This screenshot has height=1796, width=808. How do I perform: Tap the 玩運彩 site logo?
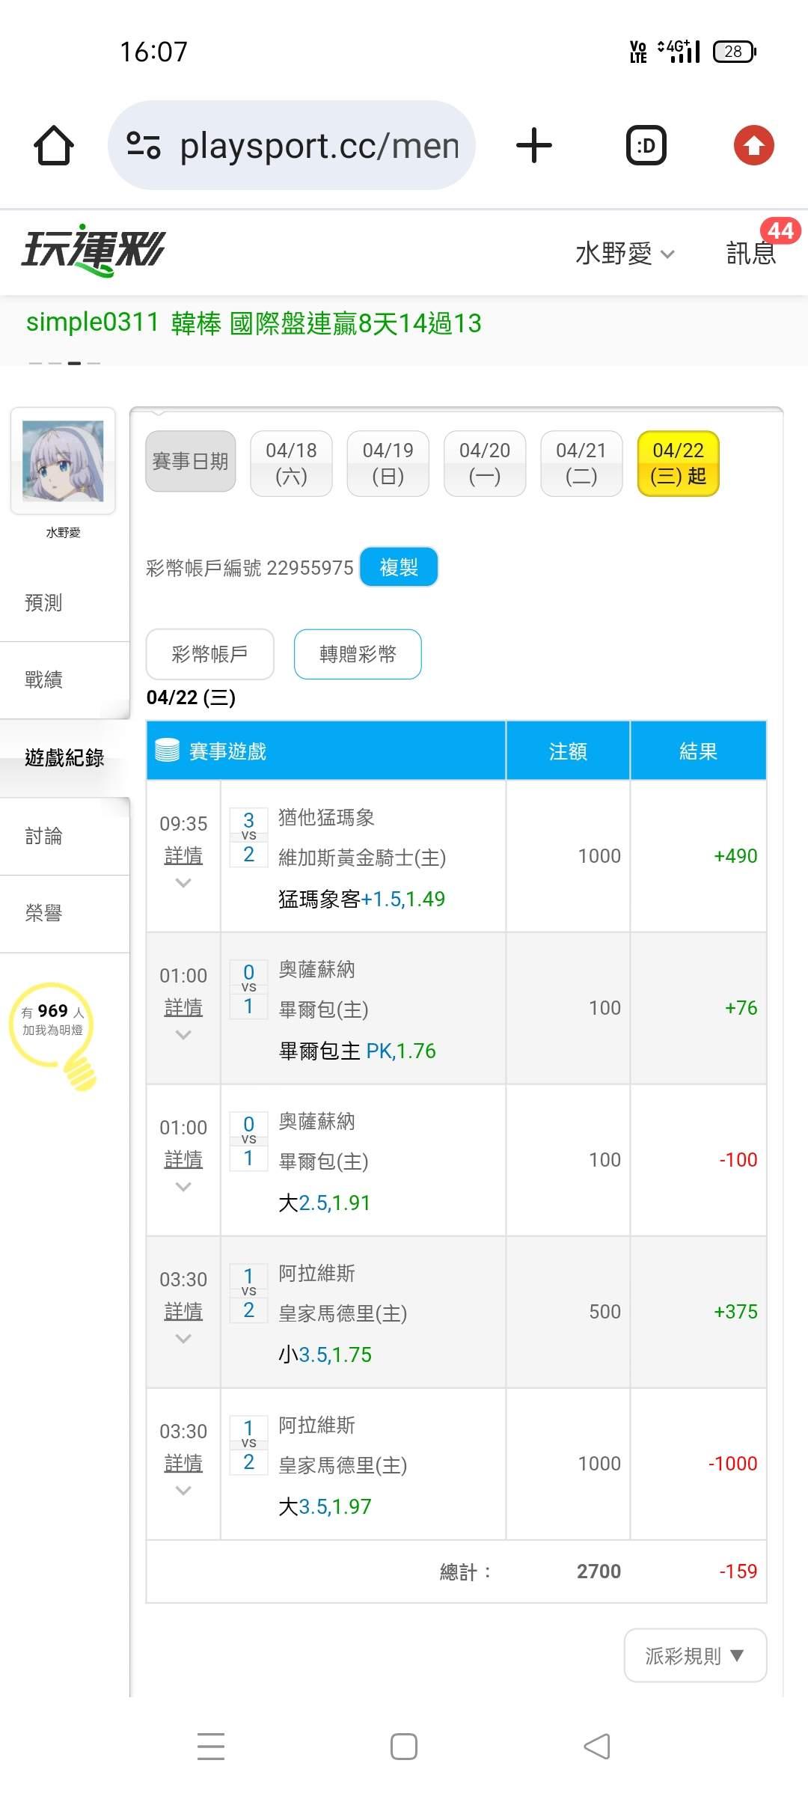[x=93, y=250]
